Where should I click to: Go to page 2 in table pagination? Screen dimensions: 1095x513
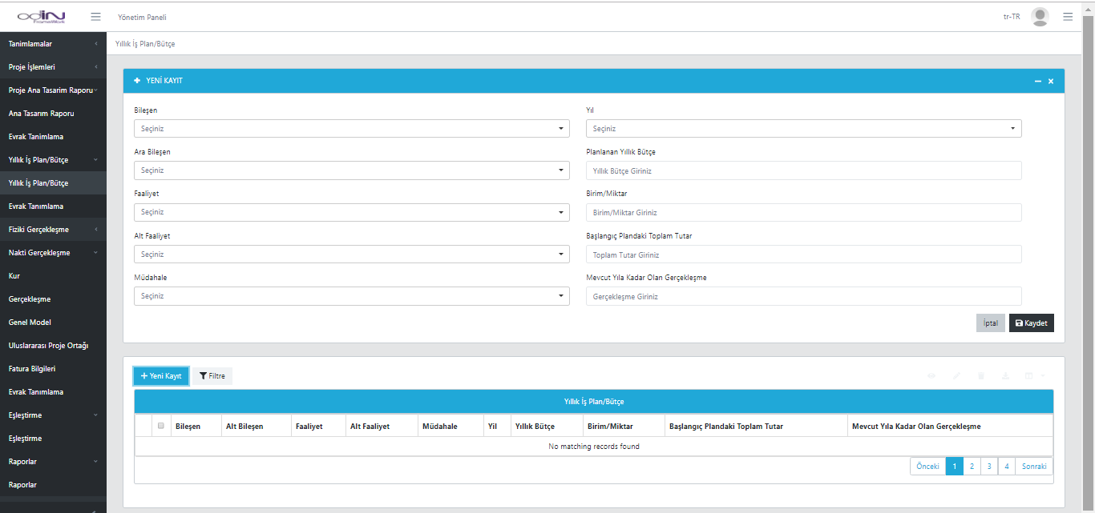click(972, 467)
